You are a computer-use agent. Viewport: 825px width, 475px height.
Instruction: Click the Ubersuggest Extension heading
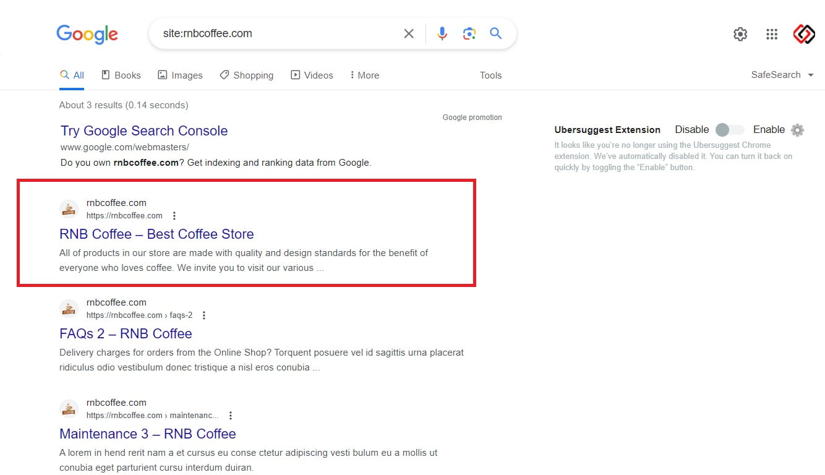tap(607, 130)
